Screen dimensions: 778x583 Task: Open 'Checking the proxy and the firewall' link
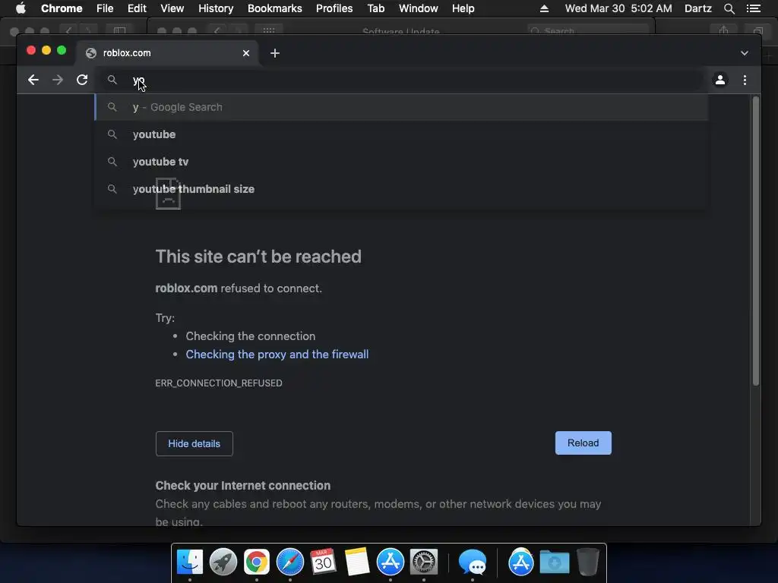277,355
